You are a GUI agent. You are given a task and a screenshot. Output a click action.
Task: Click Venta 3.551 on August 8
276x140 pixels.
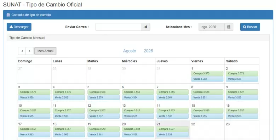click(x=207, y=97)
